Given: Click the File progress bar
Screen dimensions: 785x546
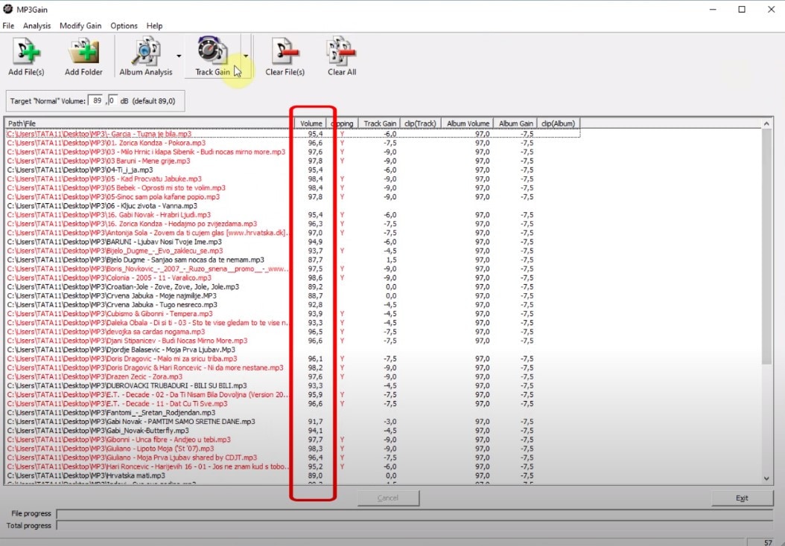Looking at the screenshot, I should tap(415, 514).
